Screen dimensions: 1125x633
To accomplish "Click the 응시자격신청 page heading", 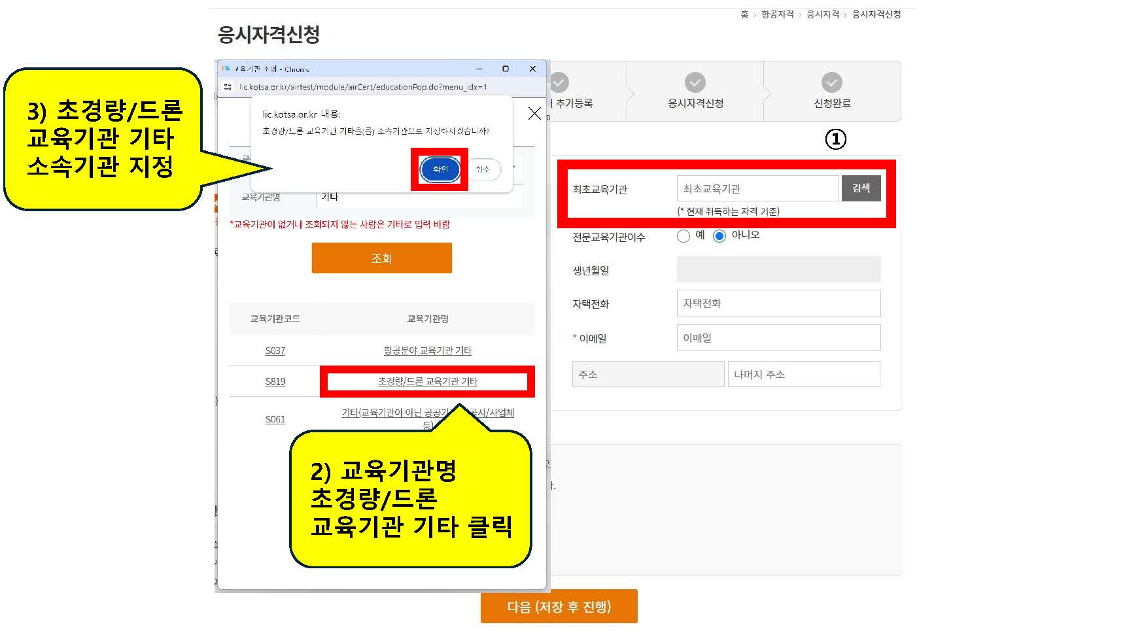I will (x=269, y=34).
